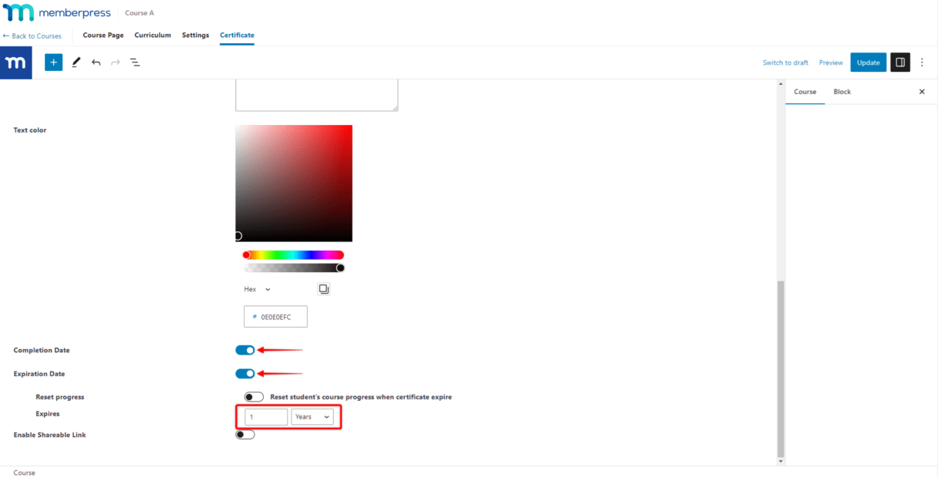The width and height of the screenshot is (938, 478).
Task: Click the Course breadcrumb in footer
Action: pyautogui.click(x=25, y=473)
